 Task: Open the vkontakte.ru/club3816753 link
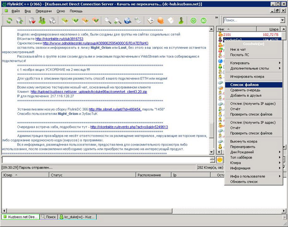point(59,39)
